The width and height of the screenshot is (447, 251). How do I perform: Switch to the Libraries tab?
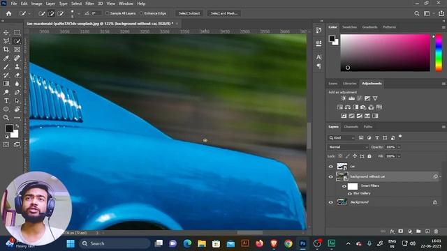click(x=349, y=84)
